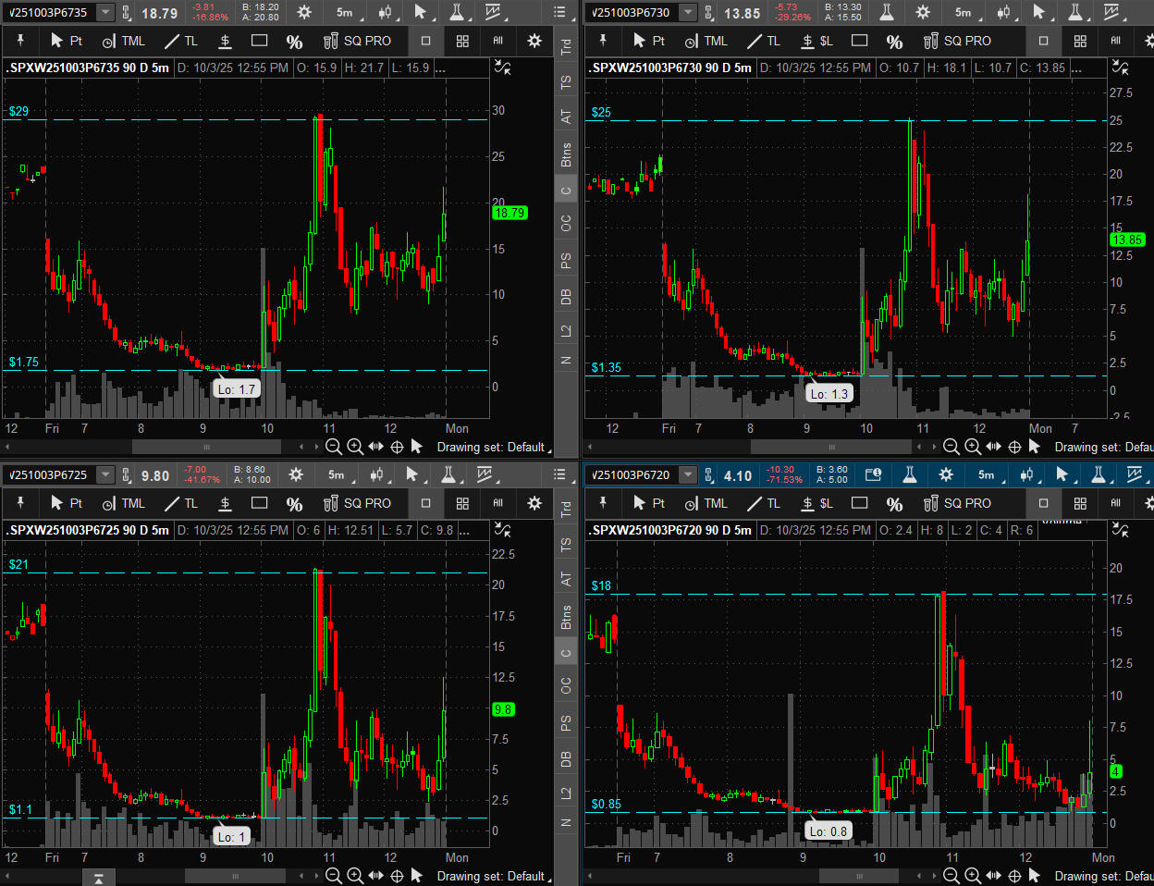Open the L2 side tab in the lower sidebar
Screen dimensions: 1154x886
tap(566, 792)
